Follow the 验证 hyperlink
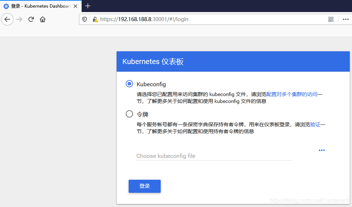Screen dimensions: 352x207 315,124
